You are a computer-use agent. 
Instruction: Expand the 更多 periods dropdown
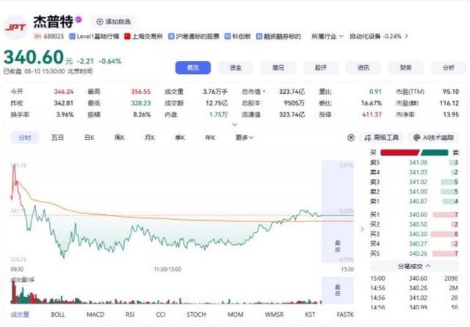pyautogui.click(x=245, y=138)
